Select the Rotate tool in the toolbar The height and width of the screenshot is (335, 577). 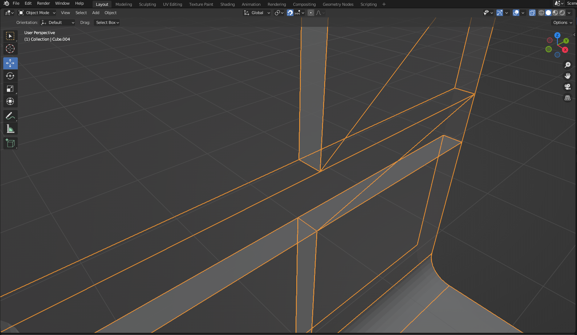tap(10, 76)
